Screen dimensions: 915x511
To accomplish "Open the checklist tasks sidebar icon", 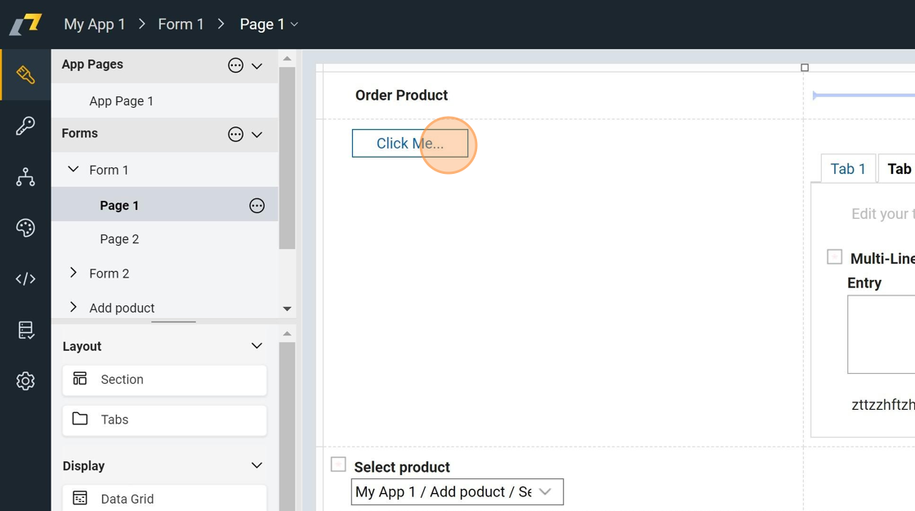I will coord(25,330).
